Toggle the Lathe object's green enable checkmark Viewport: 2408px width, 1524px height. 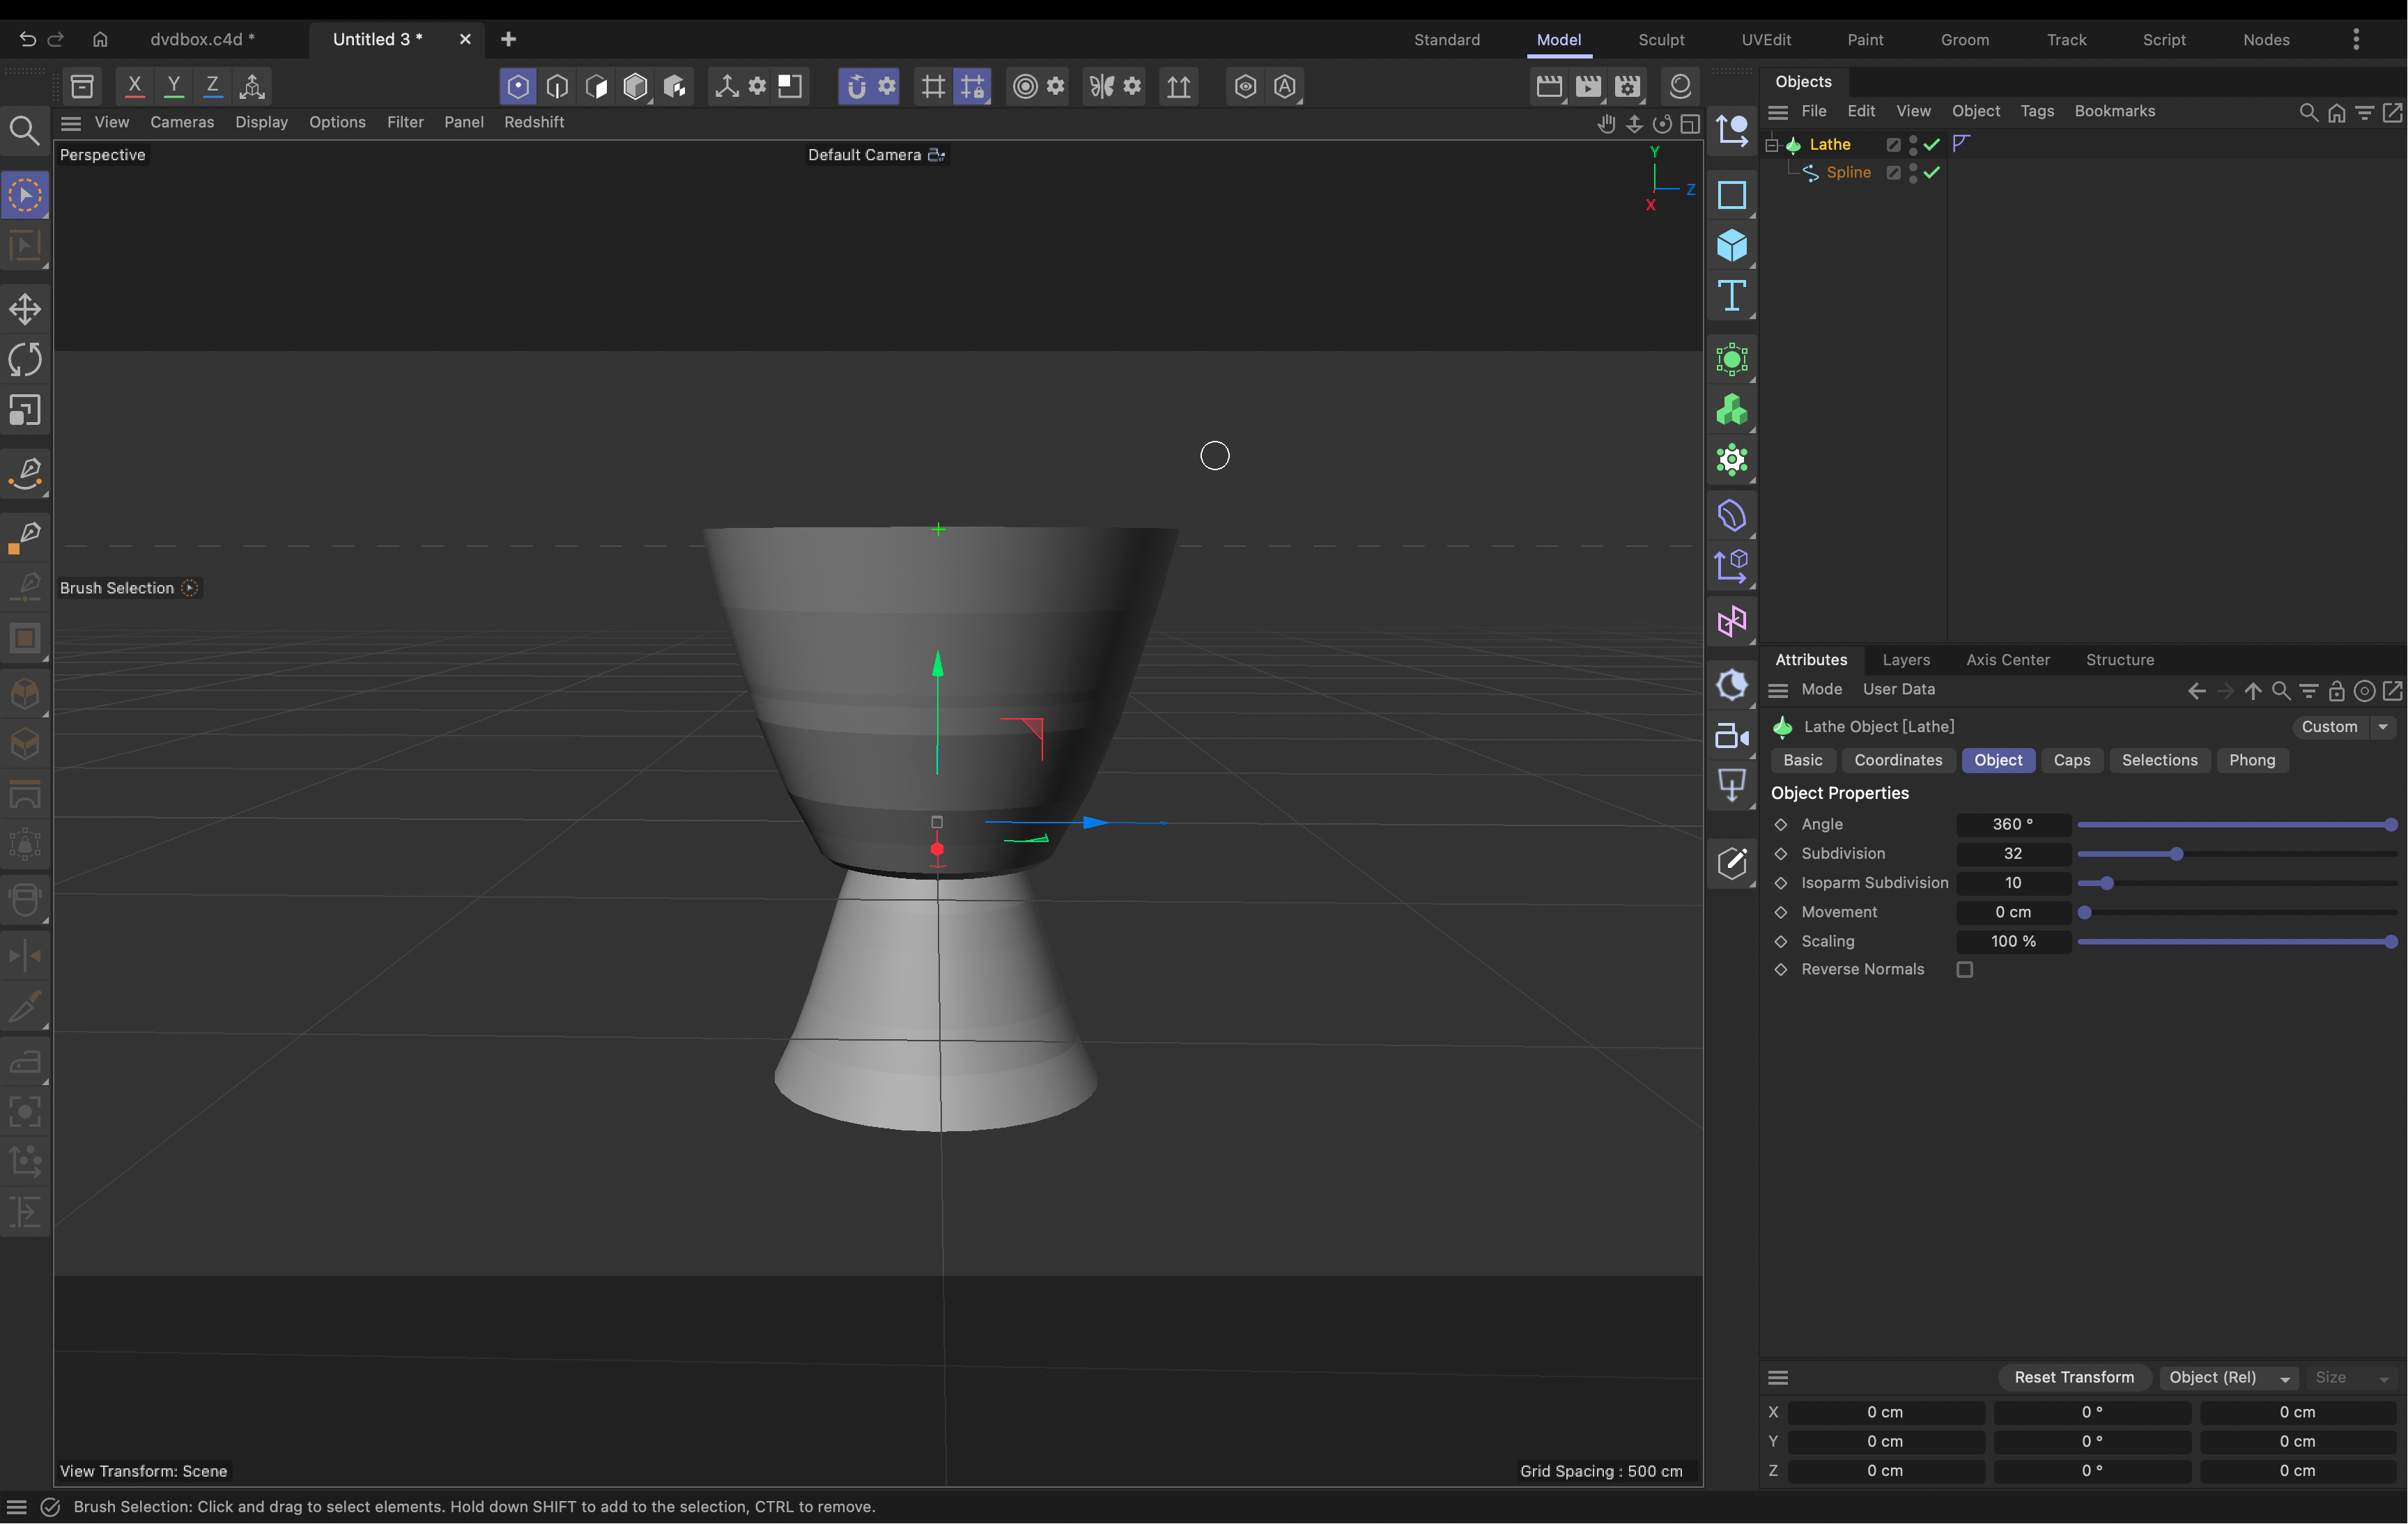point(1932,144)
